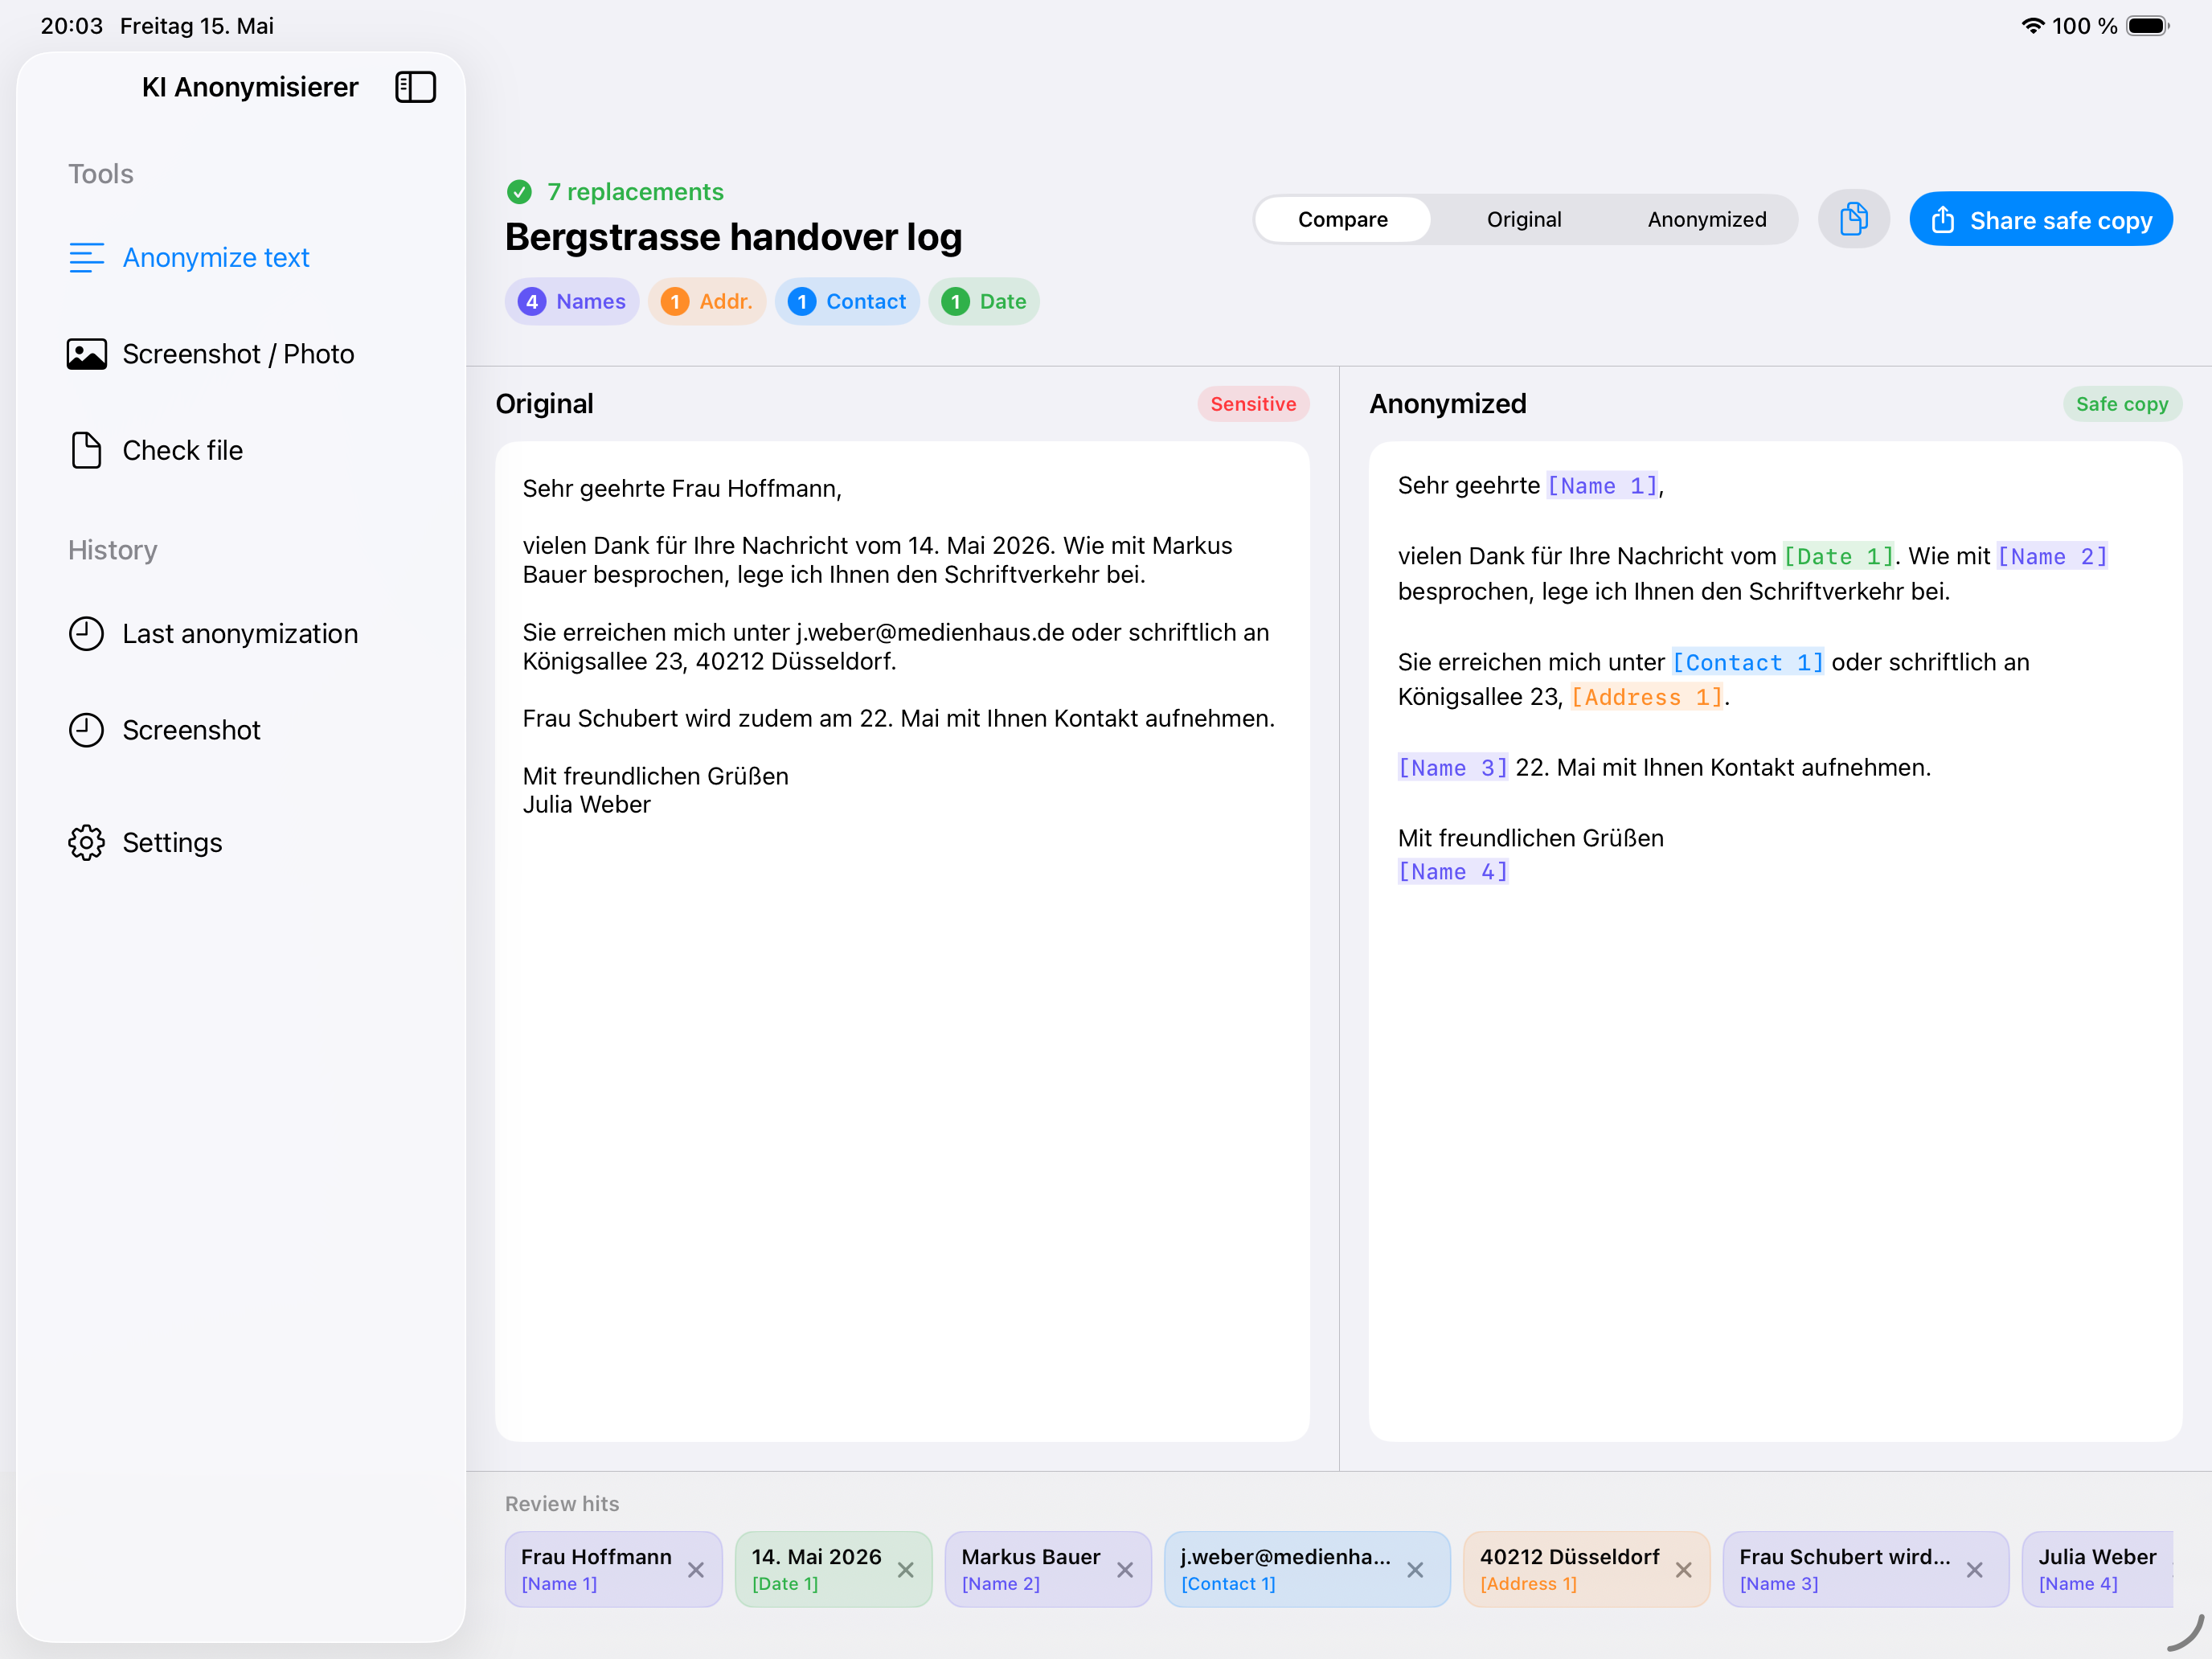This screenshot has width=2212, height=1659.
Task: Filter by the Names chip
Action: (x=571, y=301)
